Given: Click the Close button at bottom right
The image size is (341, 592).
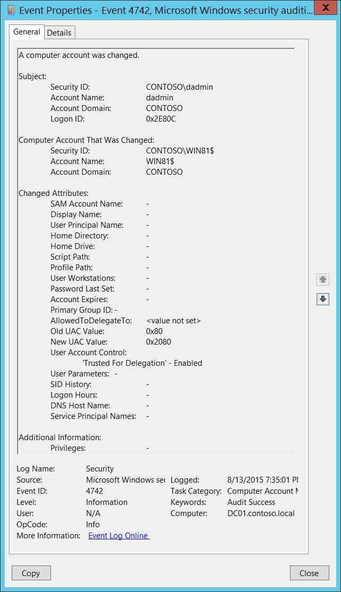Looking at the screenshot, I should (x=309, y=573).
